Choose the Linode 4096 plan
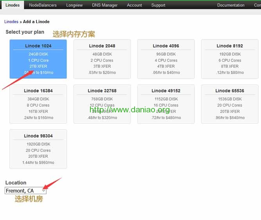The image size is (261, 220). [x=166, y=59]
